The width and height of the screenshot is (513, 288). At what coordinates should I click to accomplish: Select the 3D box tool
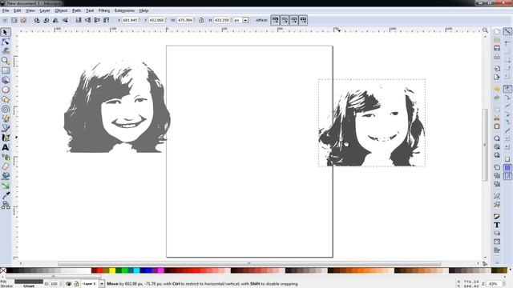[6, 80]
